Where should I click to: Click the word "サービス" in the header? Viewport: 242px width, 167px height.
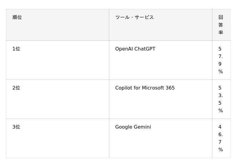[x=144, y=18]
